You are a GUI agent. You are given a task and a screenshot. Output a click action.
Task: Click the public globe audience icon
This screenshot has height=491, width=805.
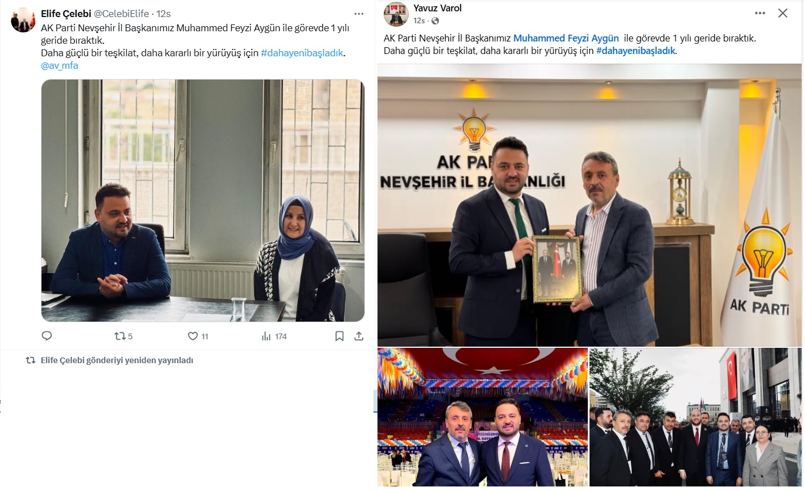click(435, 21)
